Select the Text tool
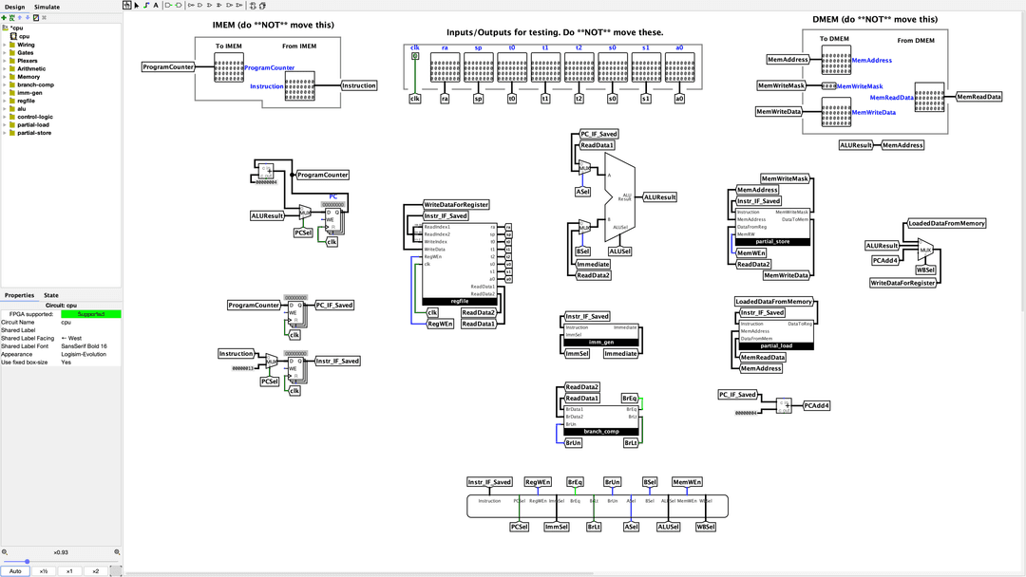 pos(156,5)
